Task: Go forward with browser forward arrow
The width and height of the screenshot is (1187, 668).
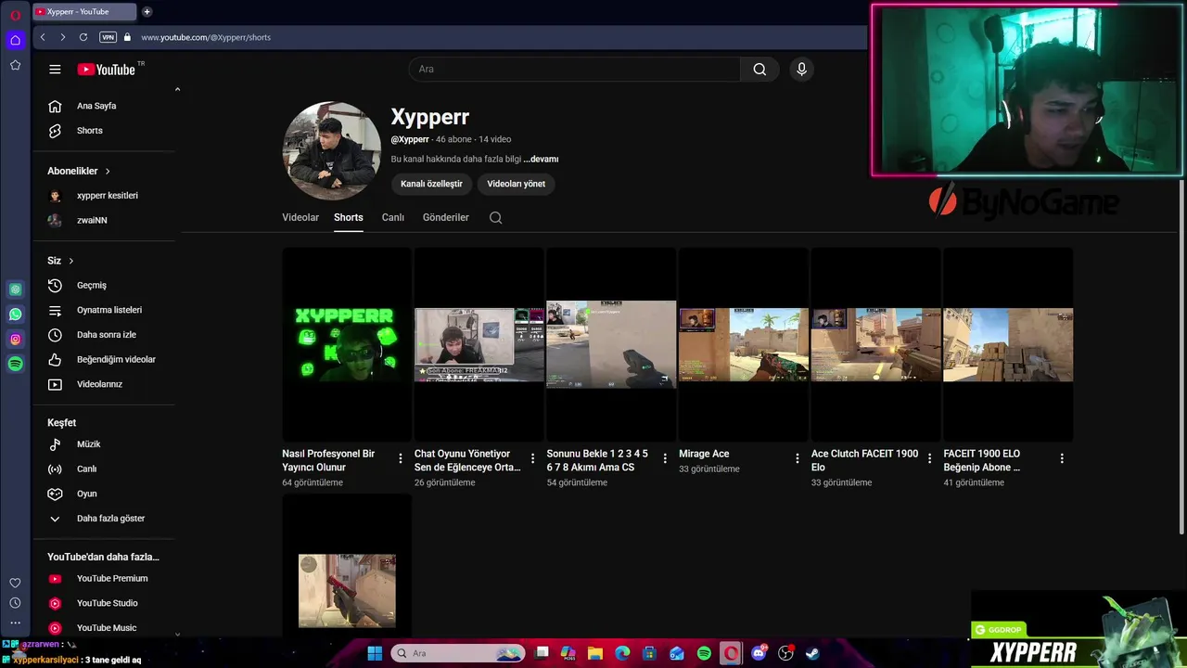Action: pos(62,37)
